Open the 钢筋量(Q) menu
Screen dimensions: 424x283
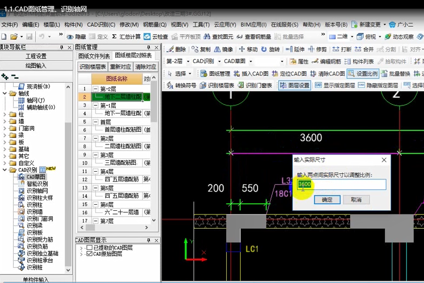pos(154,24)
